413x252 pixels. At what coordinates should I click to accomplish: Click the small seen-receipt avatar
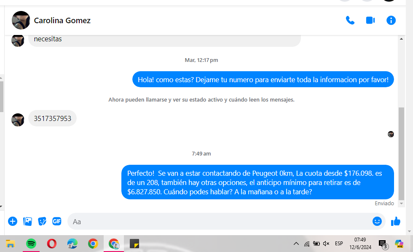[x=391, y=134]
